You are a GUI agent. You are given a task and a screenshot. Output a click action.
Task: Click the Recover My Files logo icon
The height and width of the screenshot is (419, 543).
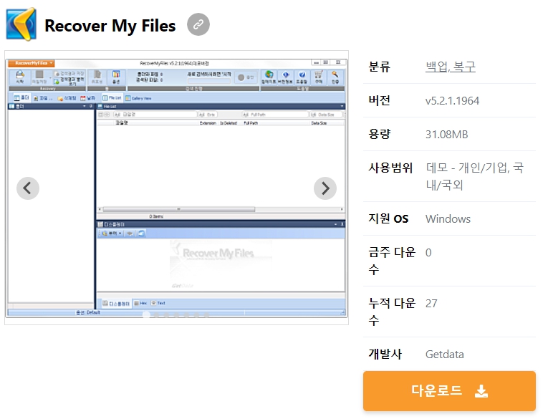[x=21, y=24]
